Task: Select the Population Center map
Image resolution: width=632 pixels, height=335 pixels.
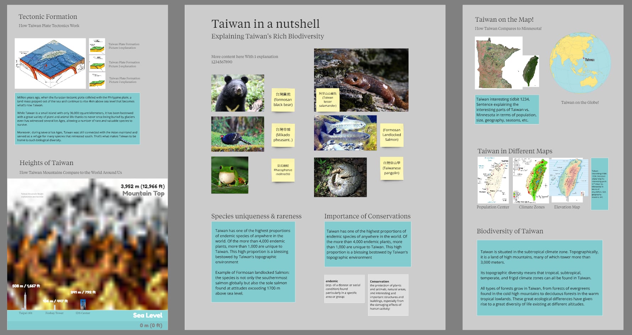Action: click(x=493, y=181)
